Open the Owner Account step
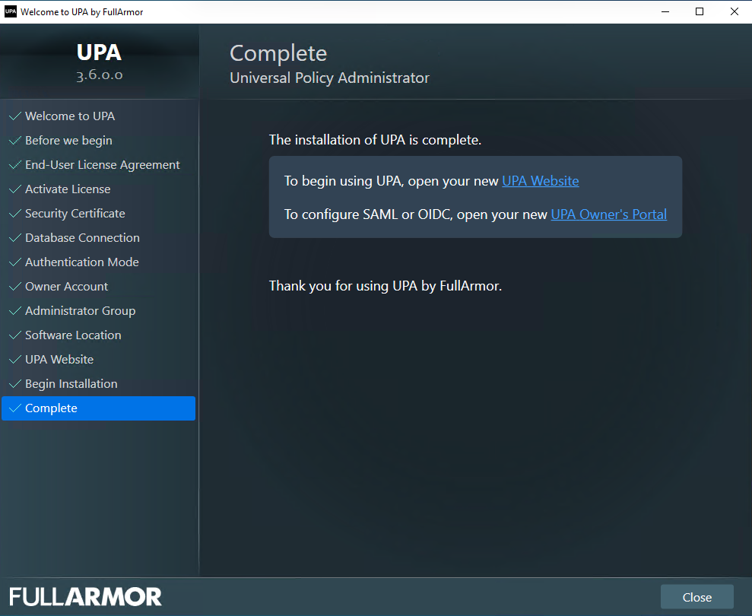Viewport: 752px width, 616px height. pos(66,287)
